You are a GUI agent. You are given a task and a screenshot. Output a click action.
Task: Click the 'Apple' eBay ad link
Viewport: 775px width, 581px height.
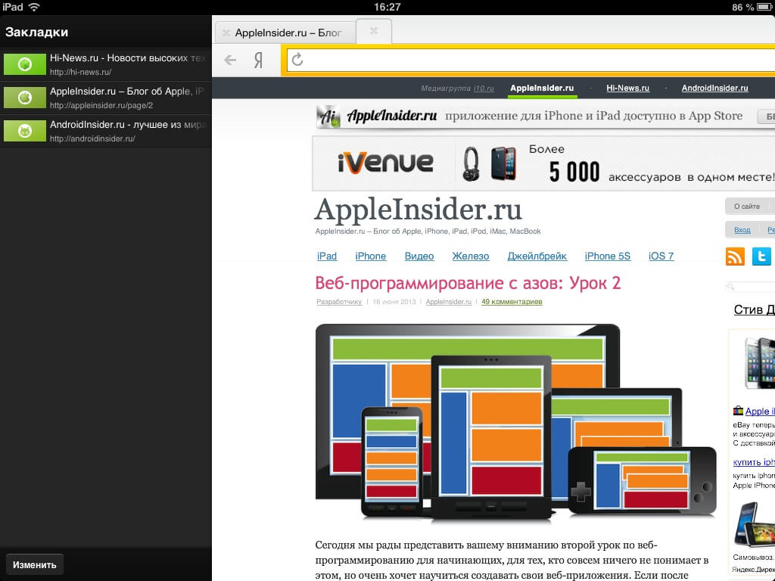coord(760,411)
